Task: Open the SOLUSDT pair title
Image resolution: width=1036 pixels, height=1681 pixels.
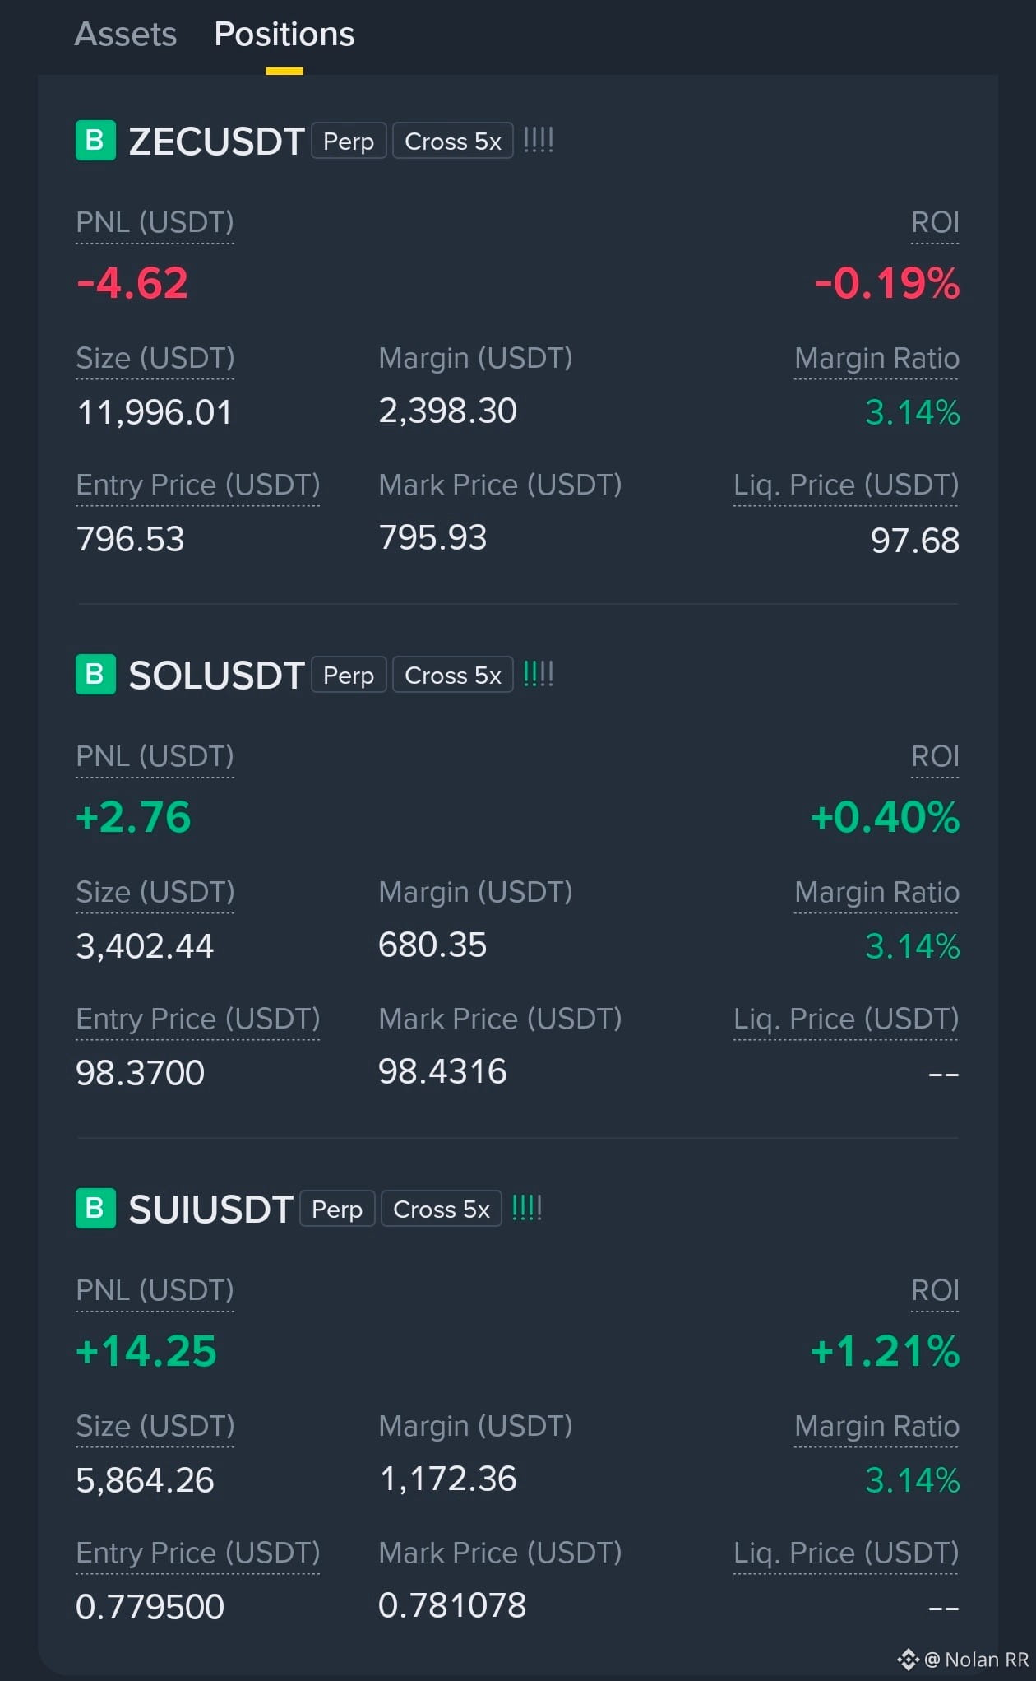Action: pos(217,676)
